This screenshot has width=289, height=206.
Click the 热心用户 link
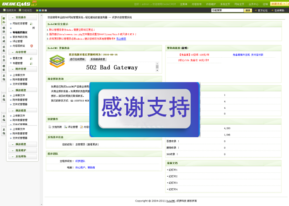coord(80,167)
